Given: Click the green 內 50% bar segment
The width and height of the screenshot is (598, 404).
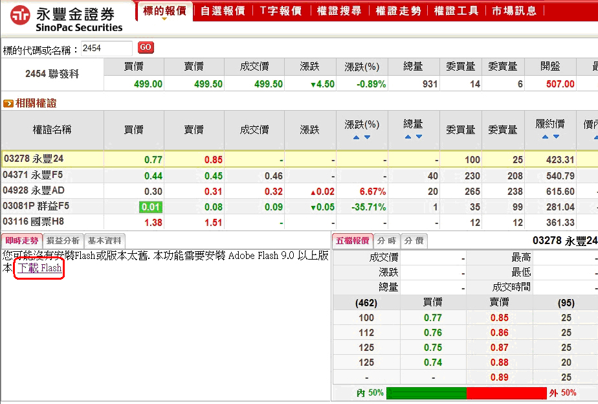Looking at the screenshot, I should (x=426, y=393).
